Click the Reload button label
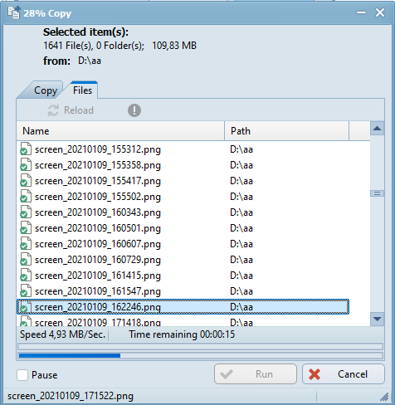This screenshot has width=395, height=405. 79,110
